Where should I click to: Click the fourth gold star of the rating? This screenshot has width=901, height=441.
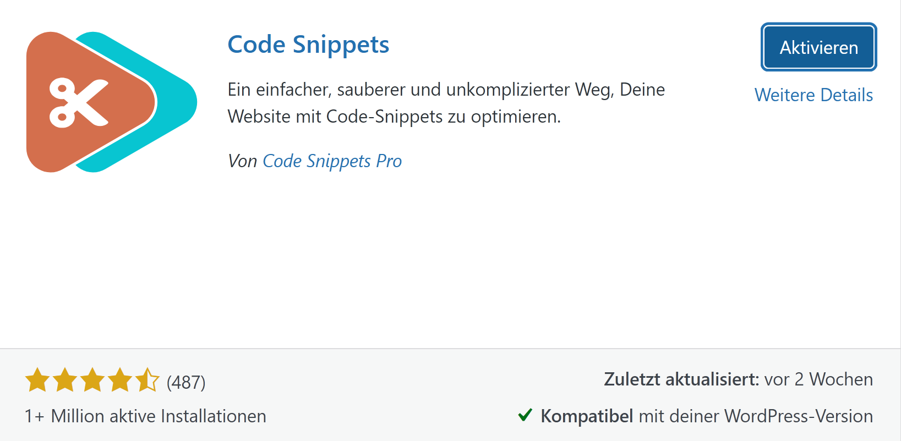120,379
